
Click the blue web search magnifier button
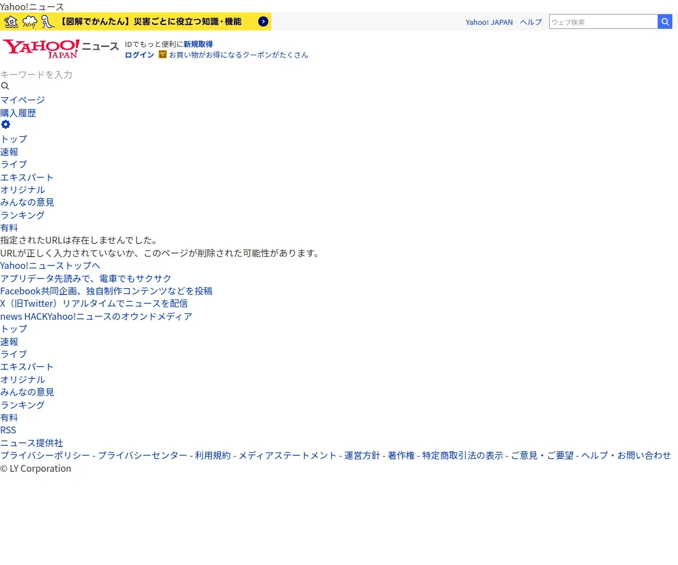pyautogui.click(x=665, y=21)
